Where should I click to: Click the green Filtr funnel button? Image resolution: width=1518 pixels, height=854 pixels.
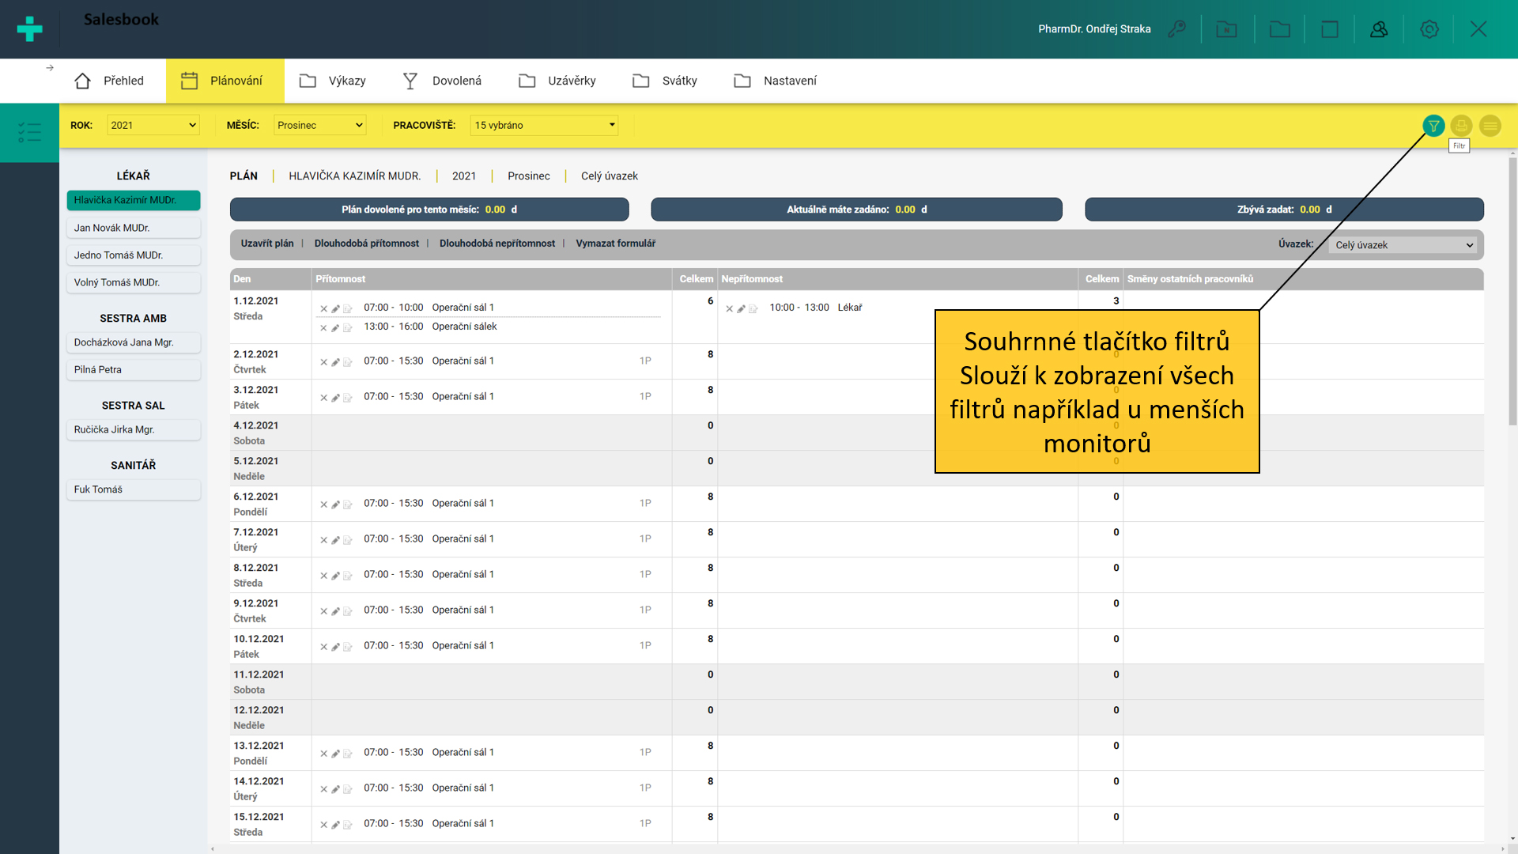pyautogui.click(x=1433, y=126)
